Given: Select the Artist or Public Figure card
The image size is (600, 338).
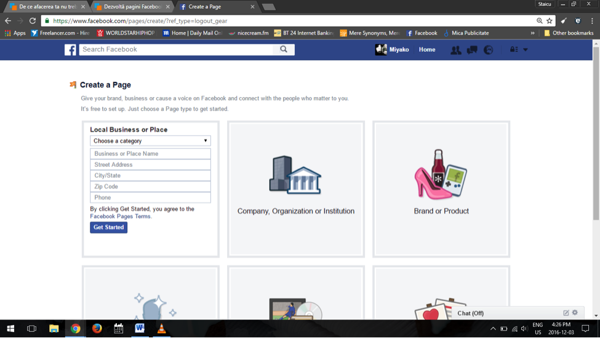Looking at the screenshot, I should pyautogui.click(x=151, y=293).
